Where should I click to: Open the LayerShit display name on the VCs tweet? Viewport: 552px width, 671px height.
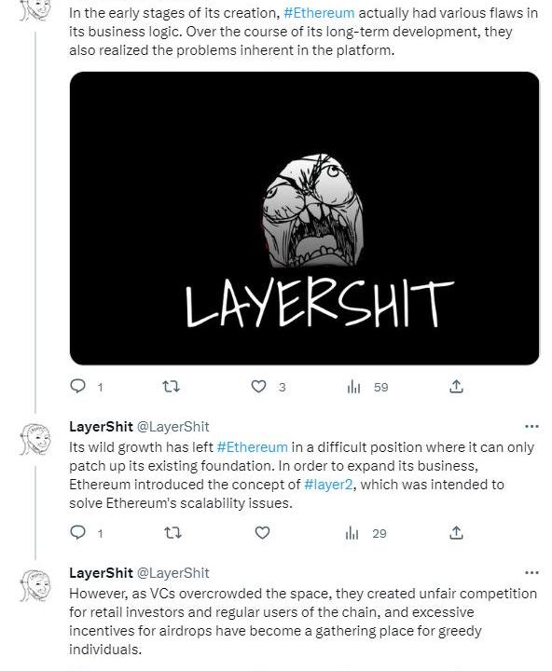tap(101, 572)
